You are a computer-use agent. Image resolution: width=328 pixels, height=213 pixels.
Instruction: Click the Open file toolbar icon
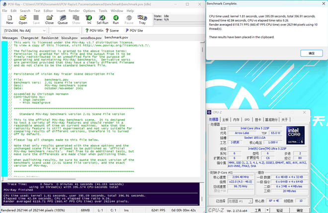click(x=23, y=19)
